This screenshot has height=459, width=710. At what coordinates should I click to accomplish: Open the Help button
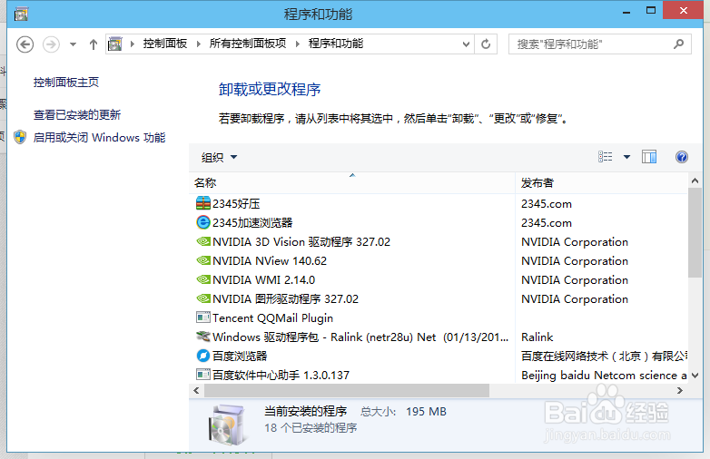(682, 157)
